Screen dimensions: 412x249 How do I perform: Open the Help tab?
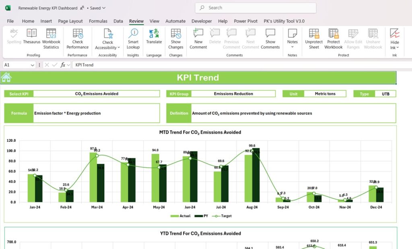point(222,21)
